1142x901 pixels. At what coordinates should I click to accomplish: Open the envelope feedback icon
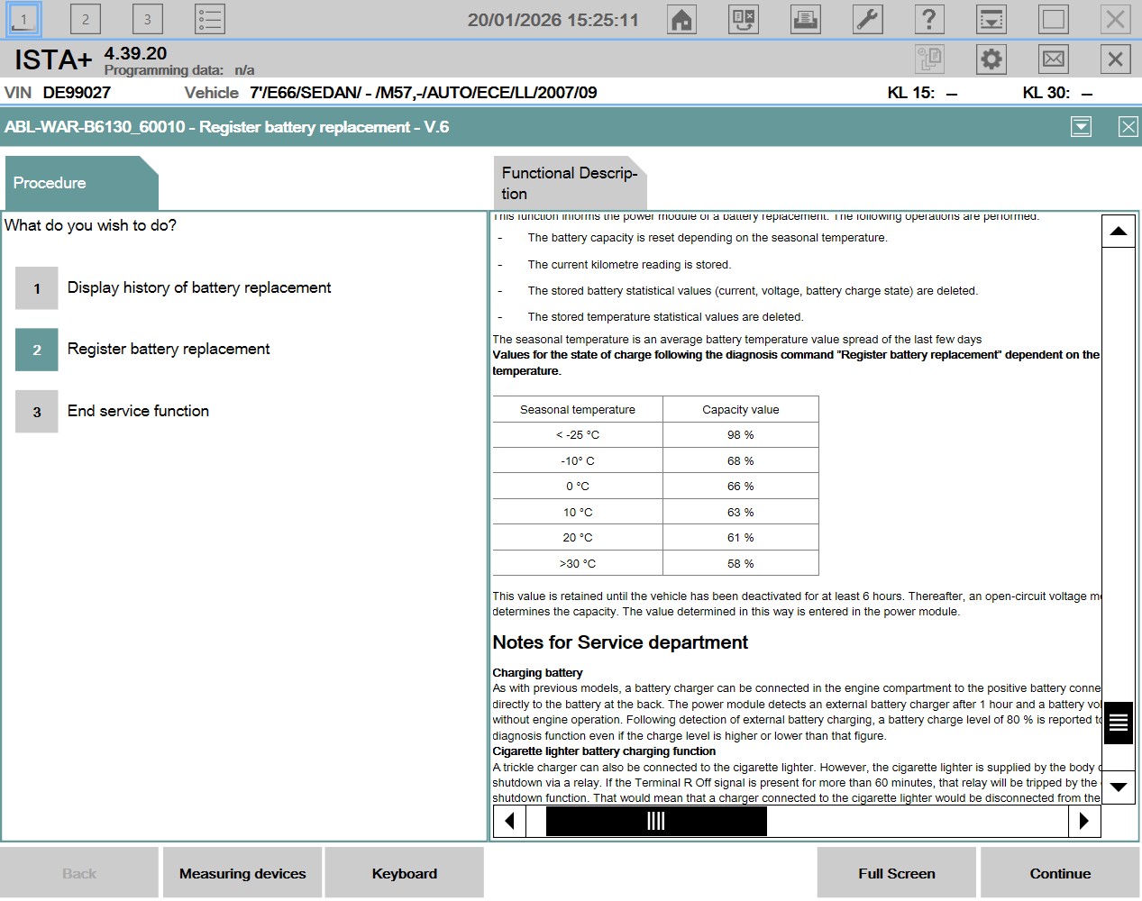click(x=1053, y=59)
